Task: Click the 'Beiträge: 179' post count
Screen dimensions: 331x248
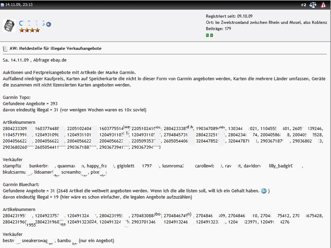Action: coord(218,29)
